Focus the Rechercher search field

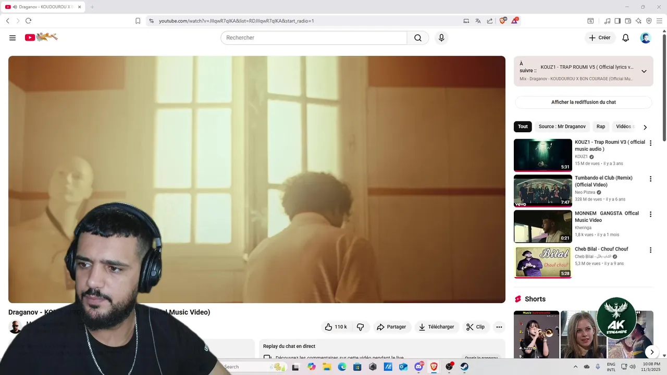tap(314, 37)
